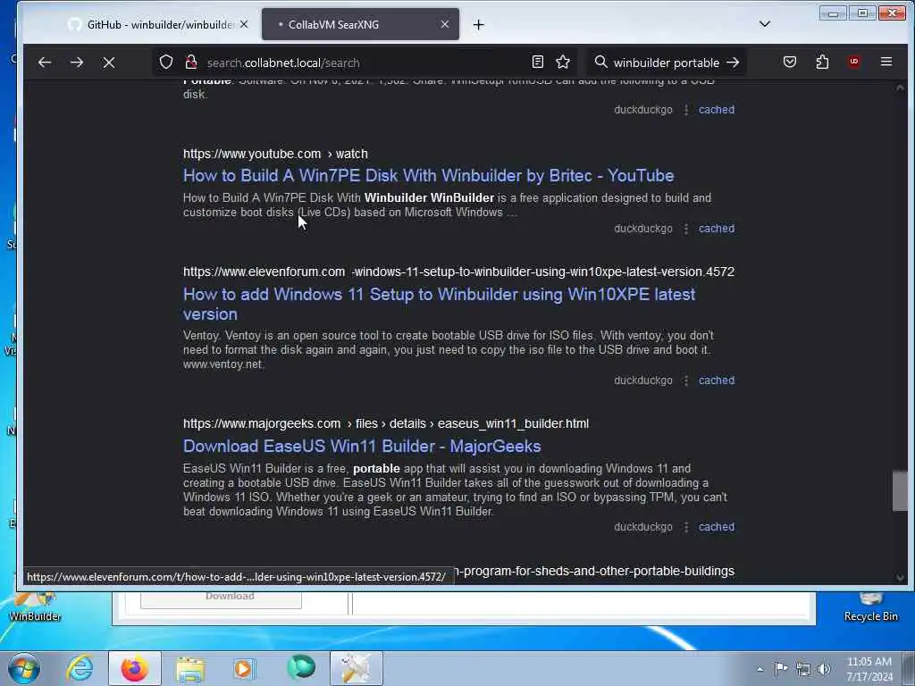Viewport: 915px width, 686px height.
Task: Open cached link for elevenforum result
Action: pyautogui.click(x=716, y=381)
